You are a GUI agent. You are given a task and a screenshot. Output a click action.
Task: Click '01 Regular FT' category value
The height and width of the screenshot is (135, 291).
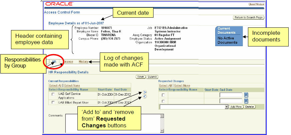pyautogui.click(x=165, y=35)
